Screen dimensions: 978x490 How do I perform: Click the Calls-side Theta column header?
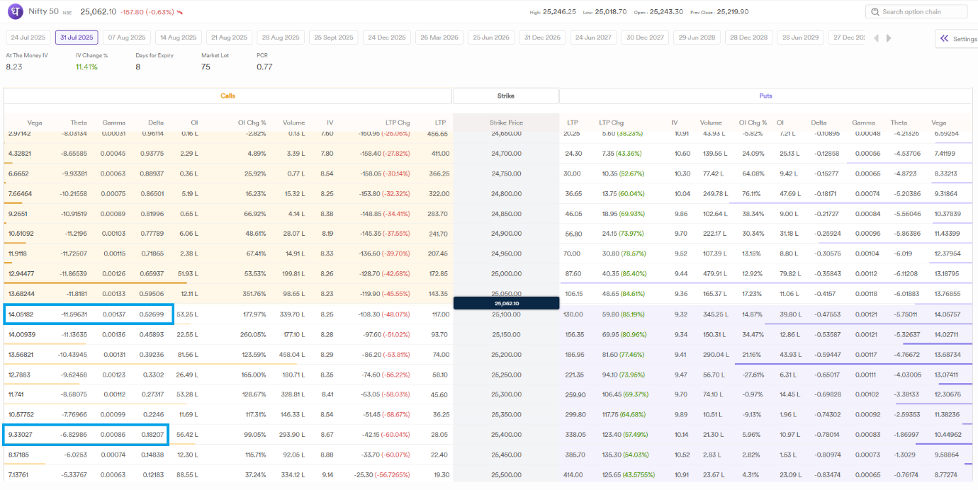pos(79,122)
